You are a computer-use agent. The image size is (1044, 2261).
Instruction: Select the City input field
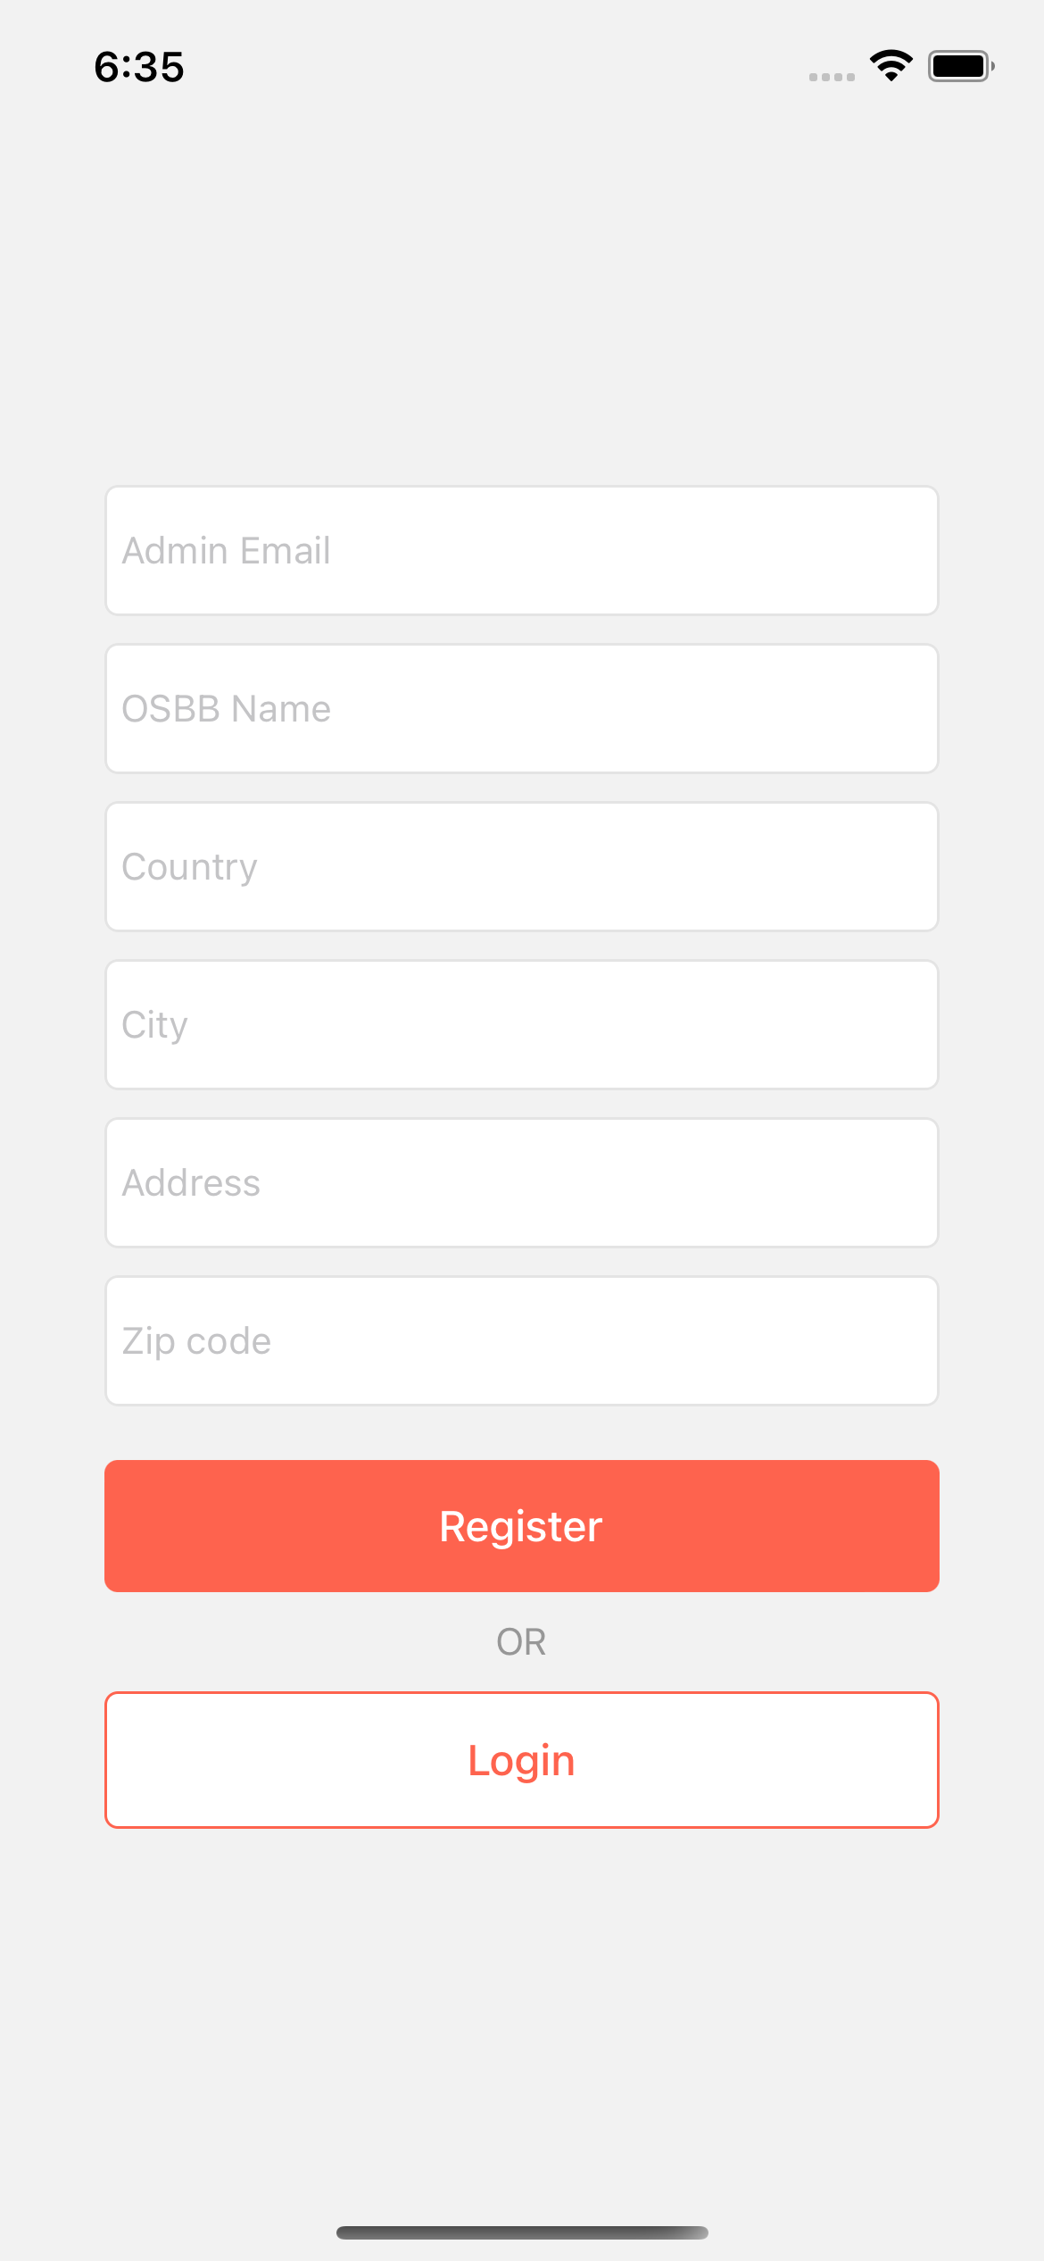pyautogui.click(x=522, y=1024)
